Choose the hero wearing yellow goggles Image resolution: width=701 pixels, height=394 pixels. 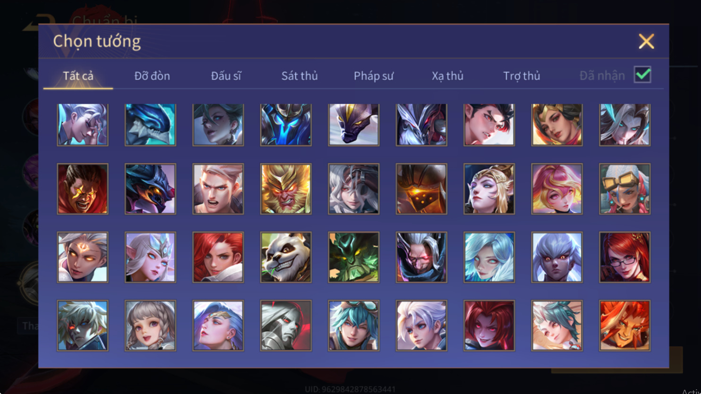click(x=624, y=189)
